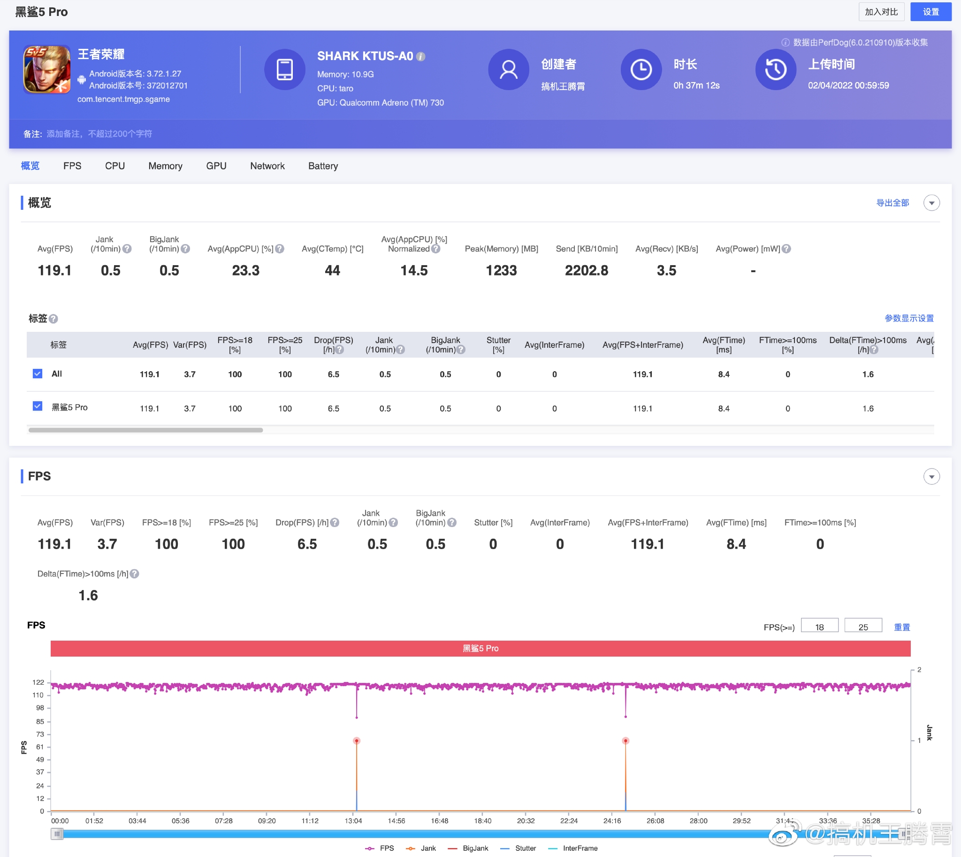Viewport: 961px width, 857px height.
Task: Click help icon beside FPS section Drop(FPS) [/h]
Action: click(x=334, y=523)
